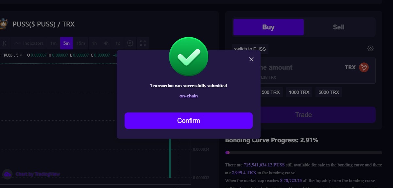
Task: Click the 2,999.4 TRX bonding curve amount
Action: [244, 173]
